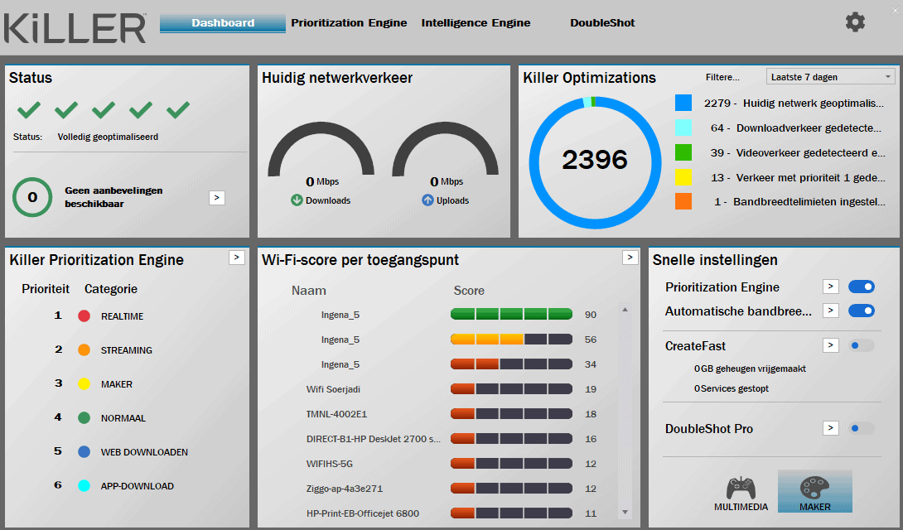The image size is (903, 530).
Task: Click the green Downloads arrow icon
Action: point(297,200)
